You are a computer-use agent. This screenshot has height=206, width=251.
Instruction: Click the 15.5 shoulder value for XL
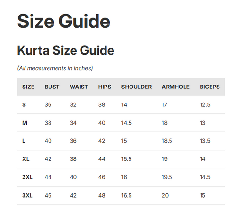[126, 159]
